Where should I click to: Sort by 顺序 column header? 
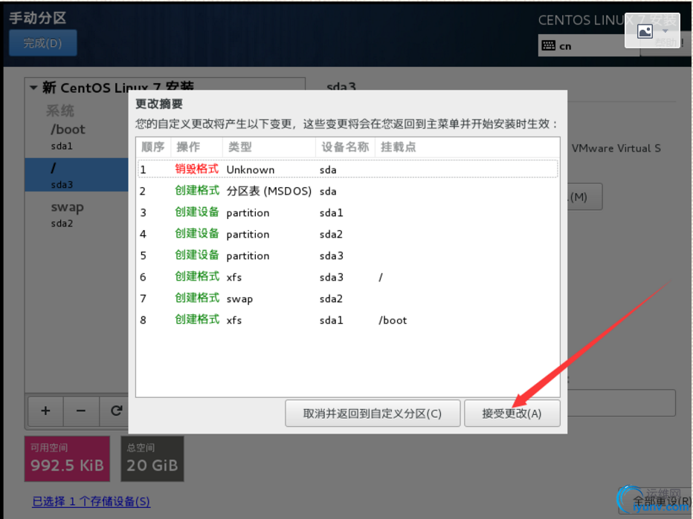(153, 147)
